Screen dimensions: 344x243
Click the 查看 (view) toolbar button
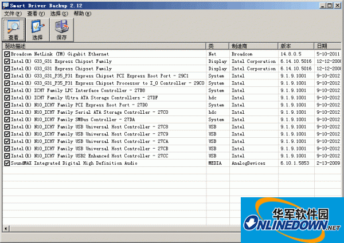[14, 30]
